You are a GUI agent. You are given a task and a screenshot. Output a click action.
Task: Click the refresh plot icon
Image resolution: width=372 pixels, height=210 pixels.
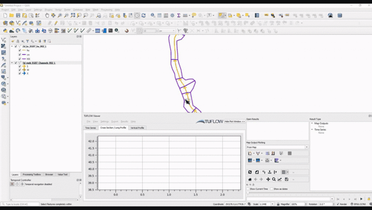(250, 172)
